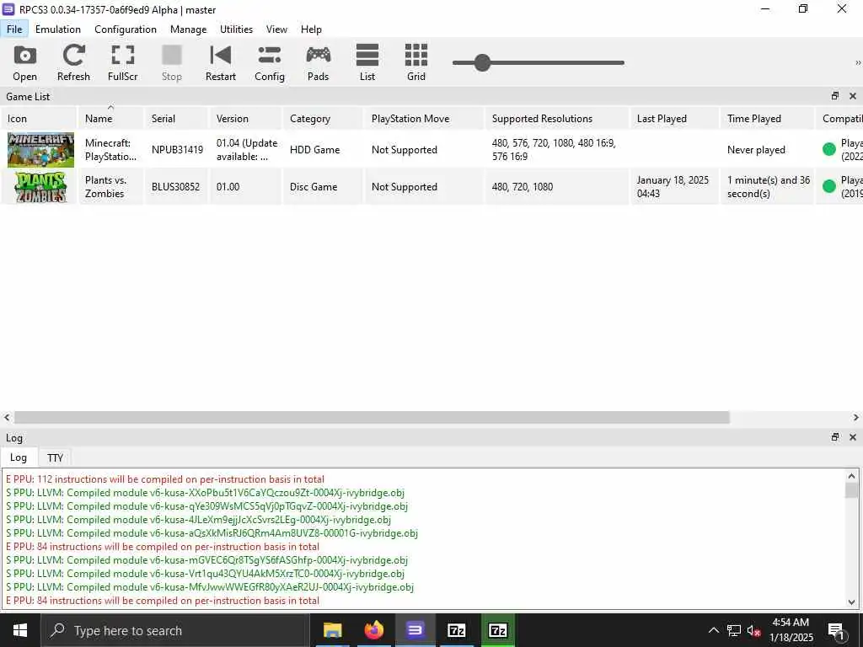The height and width of the screenshot is (647, 863).
Task: Float the Log panel
Action: click(x=835, y=437)
